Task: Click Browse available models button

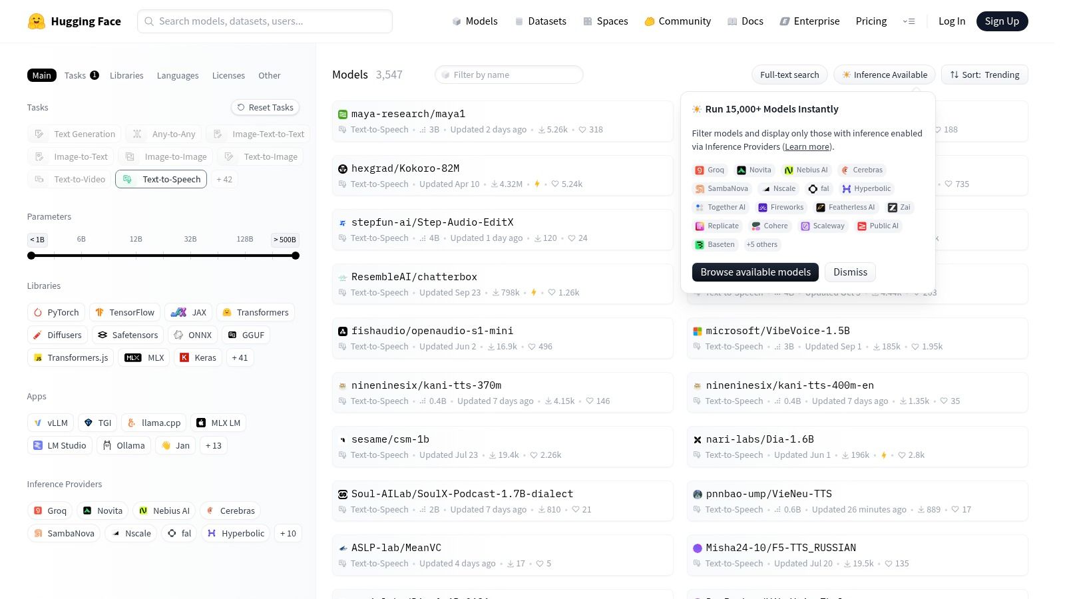Action: (755, 272)
